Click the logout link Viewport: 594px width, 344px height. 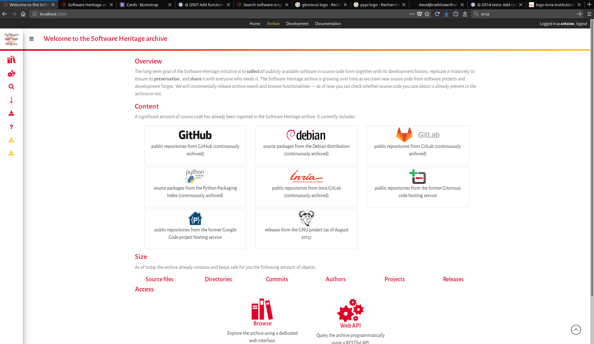(582, 24)
